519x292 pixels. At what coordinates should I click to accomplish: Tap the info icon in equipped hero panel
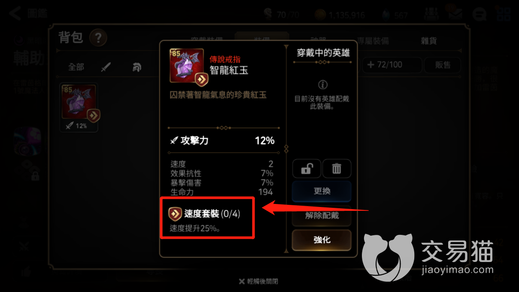pyautogui.click(x=322, y=85)
